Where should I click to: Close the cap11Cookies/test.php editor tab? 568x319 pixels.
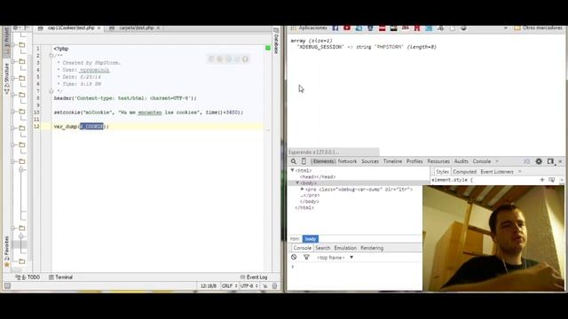(99, 27)
